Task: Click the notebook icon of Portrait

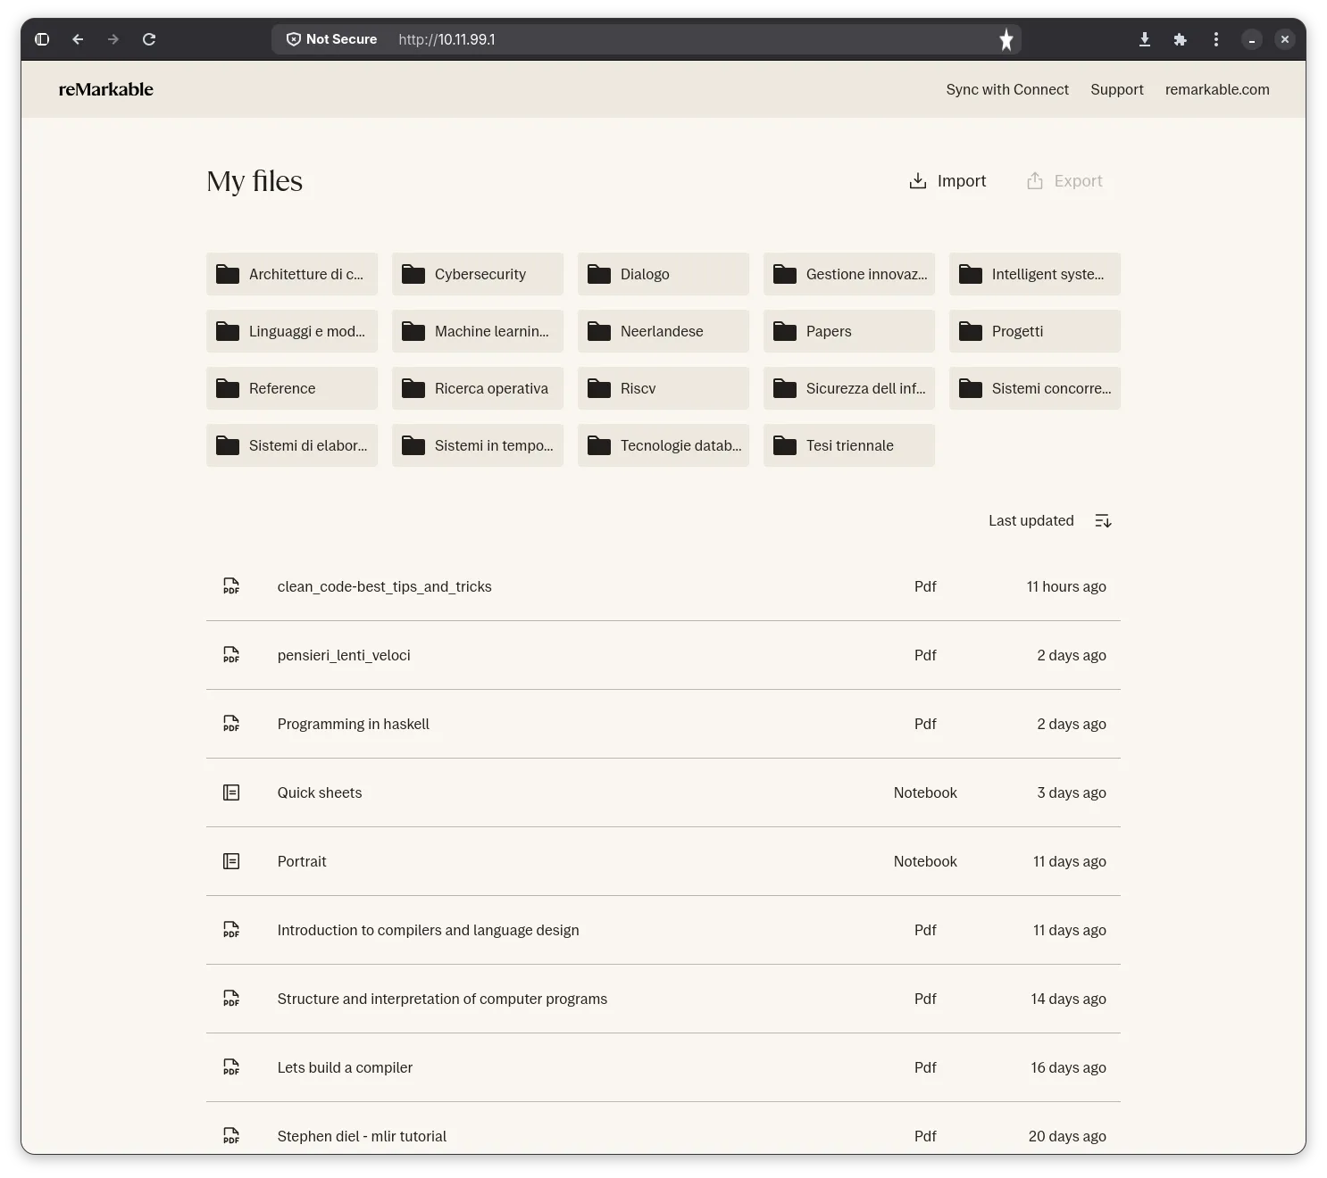Action: point(231,861)
